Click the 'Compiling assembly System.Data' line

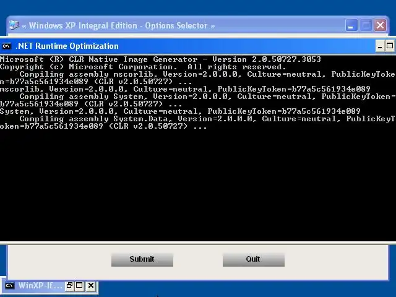point(207,119)
